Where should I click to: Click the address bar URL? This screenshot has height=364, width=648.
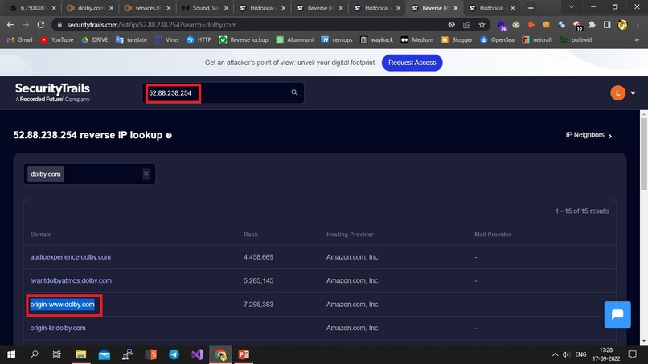[x=152, y=25]
